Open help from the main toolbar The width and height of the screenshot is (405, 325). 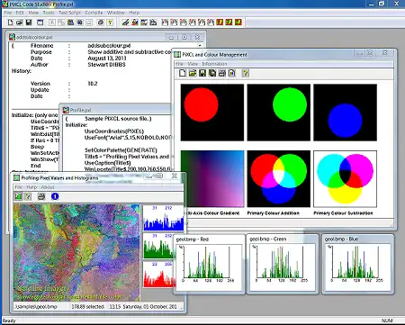pos(110,23)
